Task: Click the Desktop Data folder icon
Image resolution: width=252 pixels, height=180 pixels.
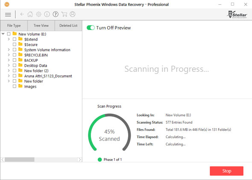Action: pos(20,65)
